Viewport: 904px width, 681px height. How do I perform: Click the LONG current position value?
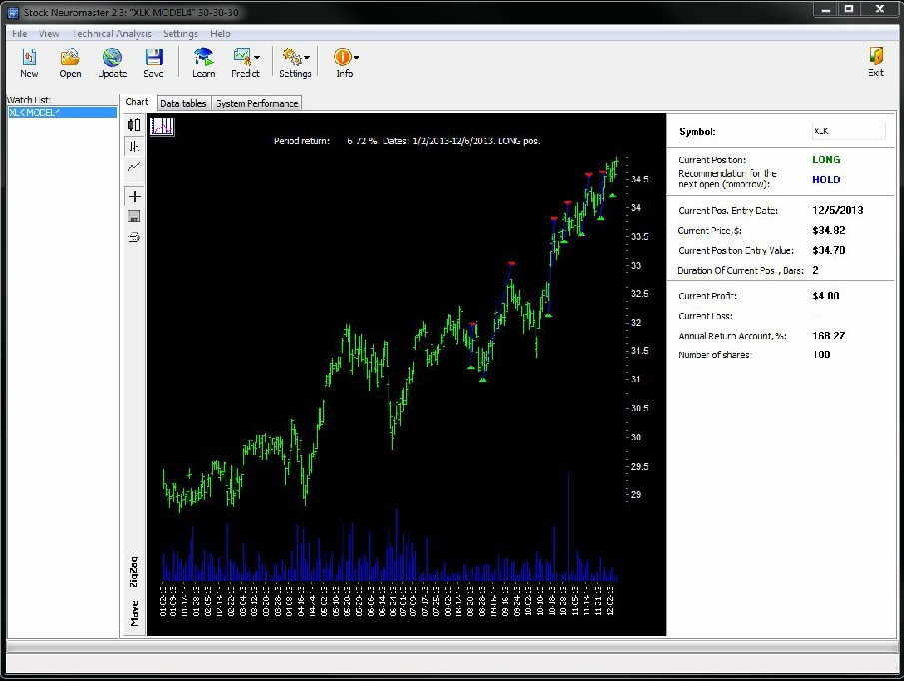point(826,159)
